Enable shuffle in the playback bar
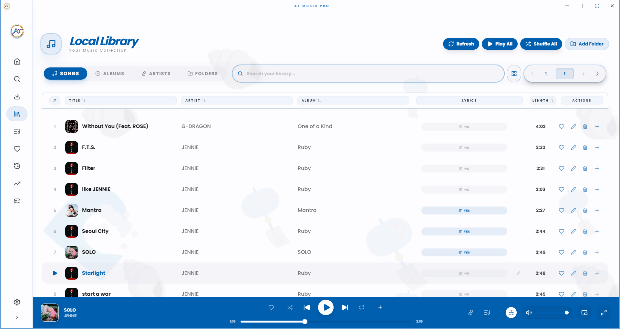This screenshot has height=329, width=620. click(x=290, y=307)
